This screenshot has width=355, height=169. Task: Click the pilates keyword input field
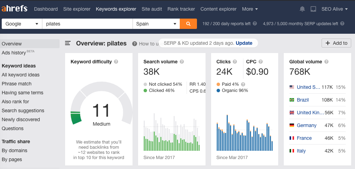[87, 24]
